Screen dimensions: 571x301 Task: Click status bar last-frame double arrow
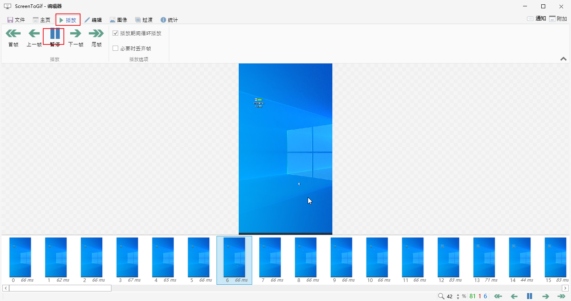click(x=561, y=296)
